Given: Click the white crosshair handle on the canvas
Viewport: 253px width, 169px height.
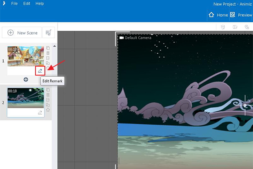Looking at the screenshot, I should pos(245,105).
